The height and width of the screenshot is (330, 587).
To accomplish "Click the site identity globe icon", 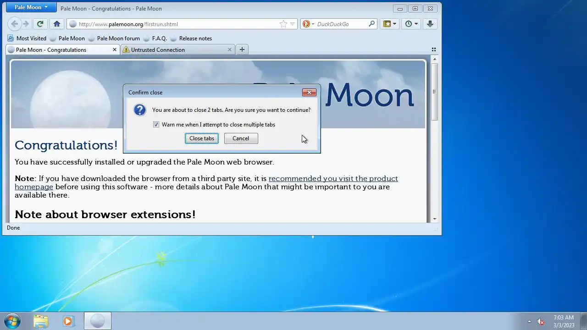I will click(x=72, y=24).
